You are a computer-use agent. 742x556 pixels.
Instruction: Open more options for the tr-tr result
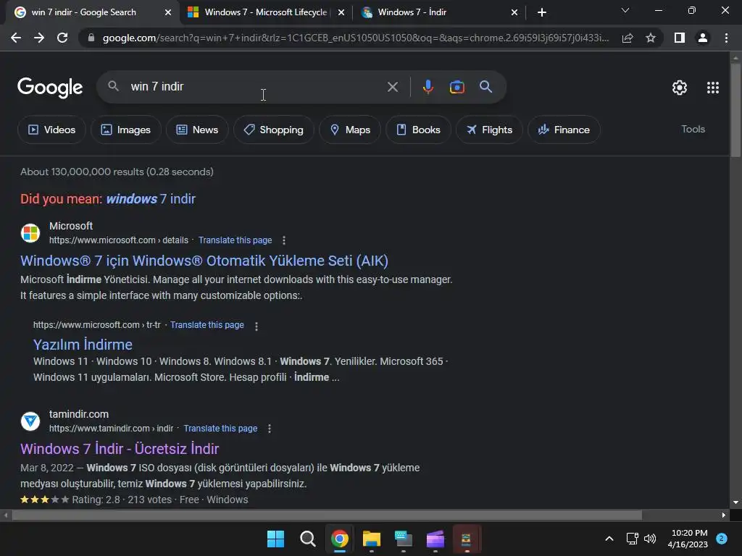(257, 327)
